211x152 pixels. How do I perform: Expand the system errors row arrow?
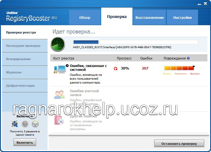(67, 66)
